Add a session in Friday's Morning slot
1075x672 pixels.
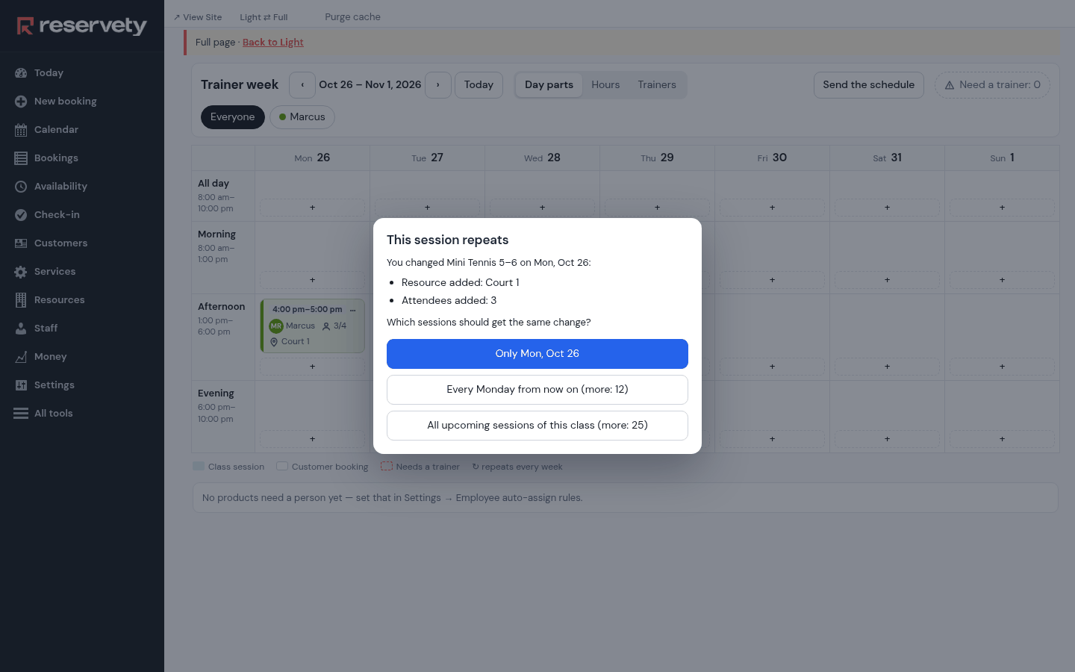click(x=772, y=280)
